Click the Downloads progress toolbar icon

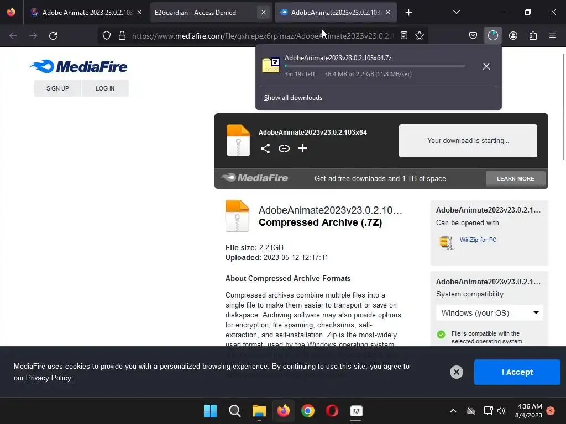pos(492,35)
